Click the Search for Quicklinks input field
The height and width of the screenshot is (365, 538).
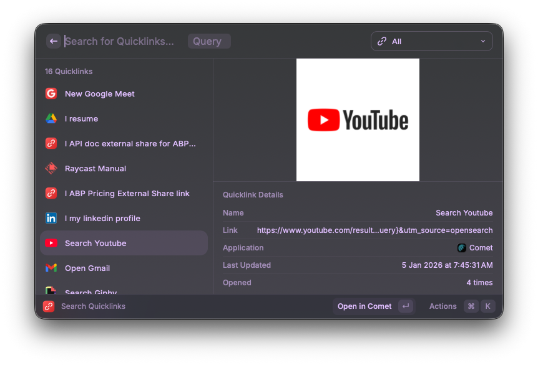[x=122, y=41]
